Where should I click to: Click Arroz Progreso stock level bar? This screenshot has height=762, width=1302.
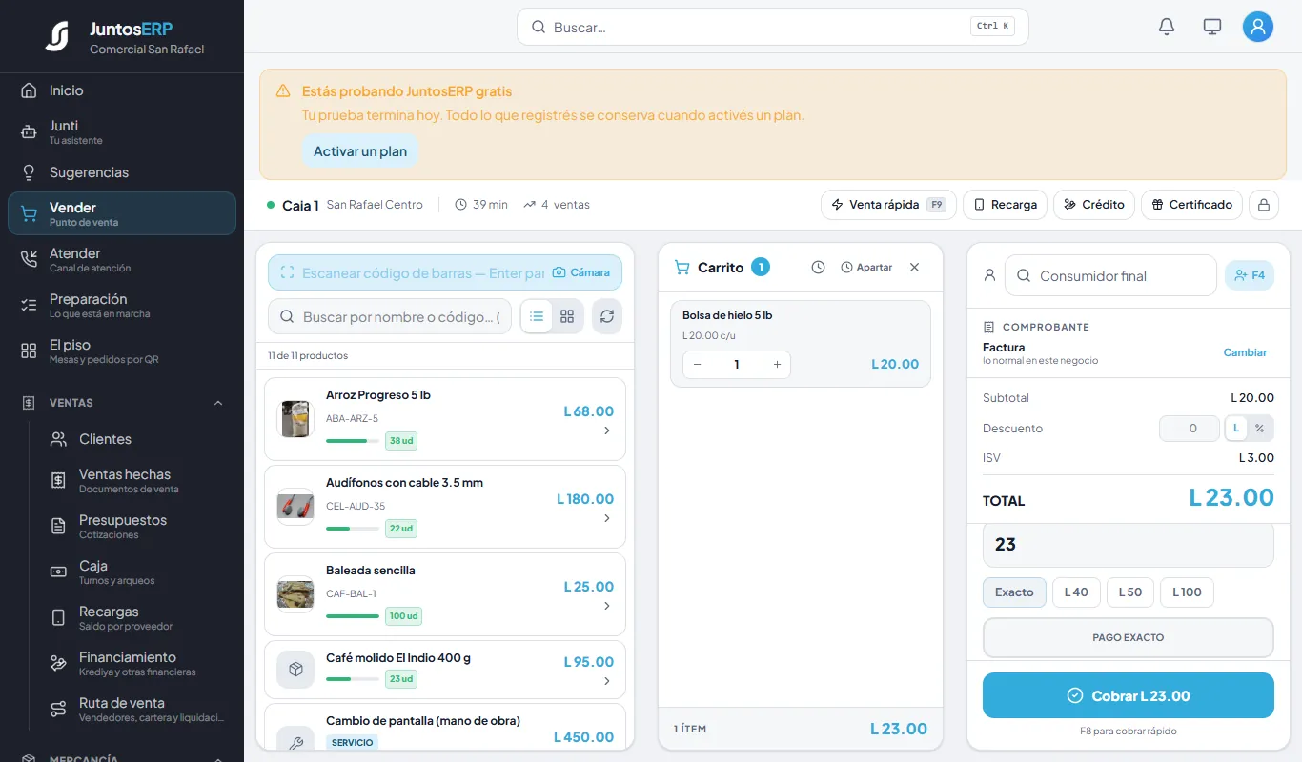[353, 441]
